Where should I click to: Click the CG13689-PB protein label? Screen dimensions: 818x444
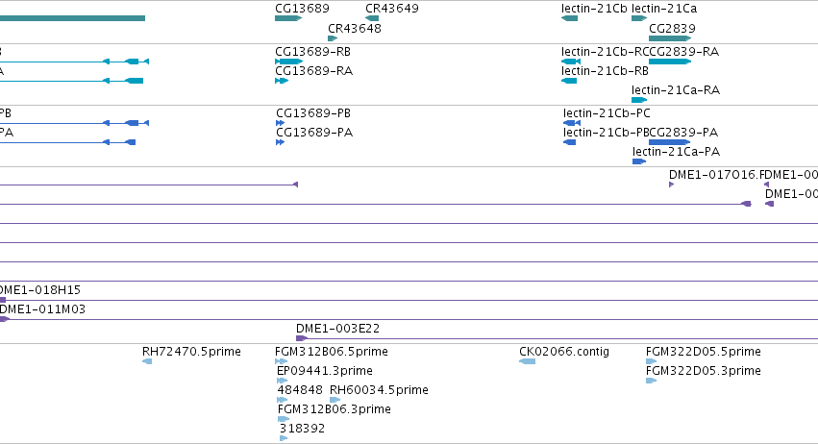tap(313, 113)
